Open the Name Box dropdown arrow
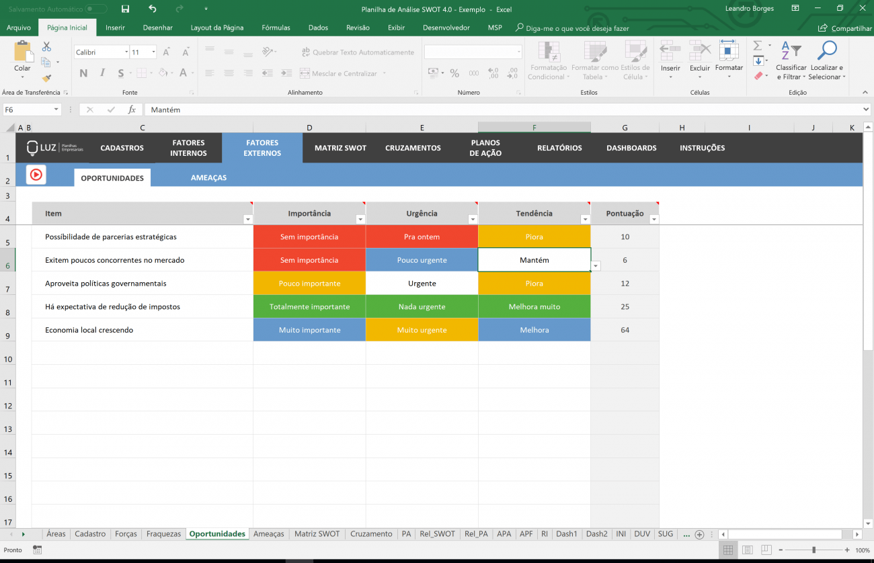Viewport: 874px width, 563px height. [56, 110]
